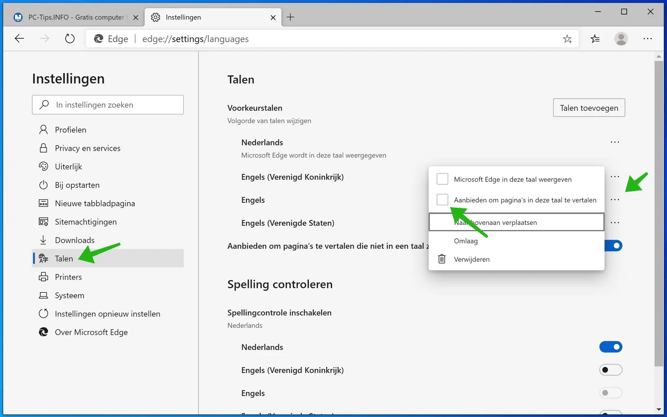Click the vertical scrollbar thumb
The image size is (667, 417).
659,213
